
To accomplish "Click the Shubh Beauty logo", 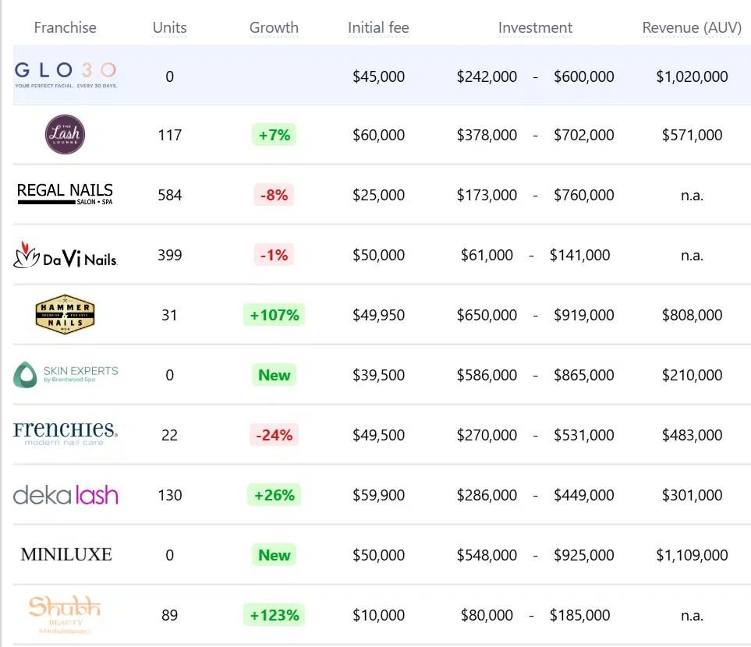I will [x=65, y=614].
